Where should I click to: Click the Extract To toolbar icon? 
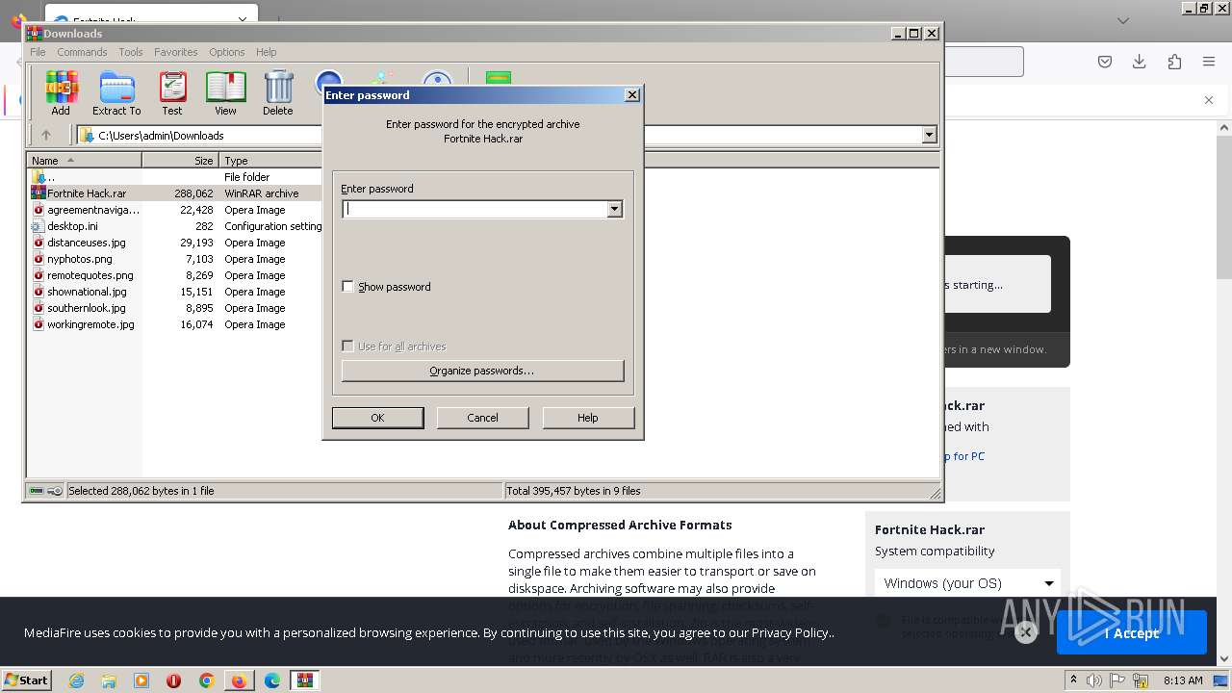tap(116, 93)
